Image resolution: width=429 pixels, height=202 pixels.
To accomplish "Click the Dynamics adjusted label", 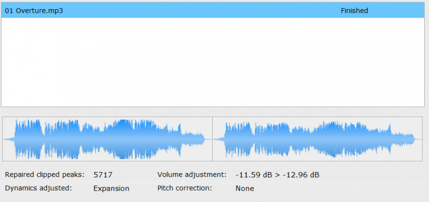I will [x=38, y=188].
